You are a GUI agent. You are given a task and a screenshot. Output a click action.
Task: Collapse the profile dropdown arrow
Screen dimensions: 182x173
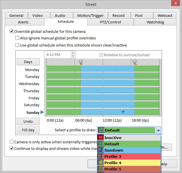pyautogui.click(x=158, y=130)
